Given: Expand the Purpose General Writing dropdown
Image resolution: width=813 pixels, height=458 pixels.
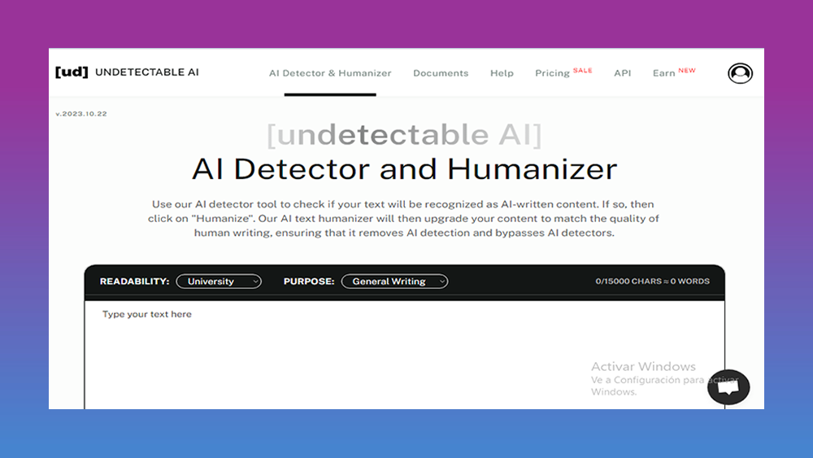Looking at the screenshot, I should [x=394, y=281].
